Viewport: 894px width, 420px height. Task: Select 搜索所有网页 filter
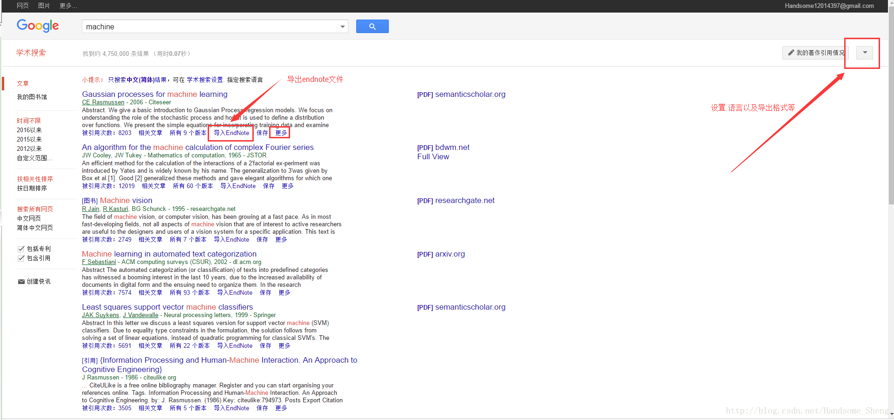(35, 209)
